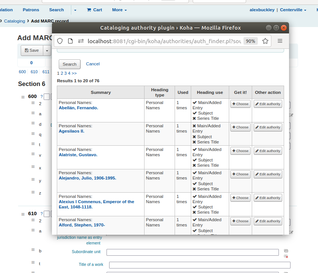This screenshot has width=318, height=273.
Task: Click the Summary column header
Action: click(x=100, y=92)
